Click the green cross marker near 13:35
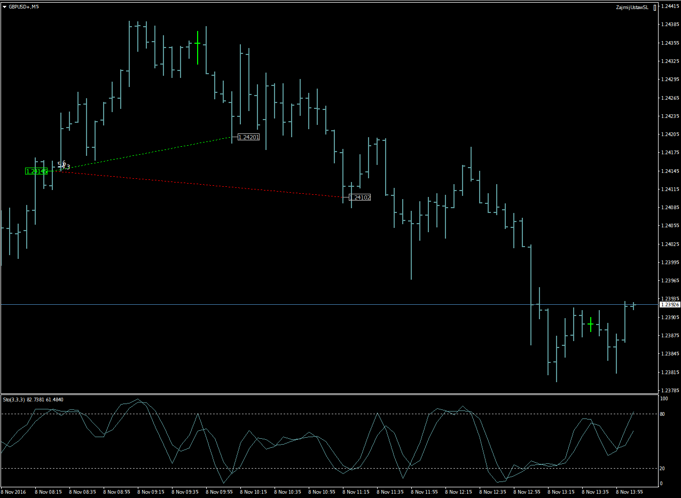 tap(590, 324)
